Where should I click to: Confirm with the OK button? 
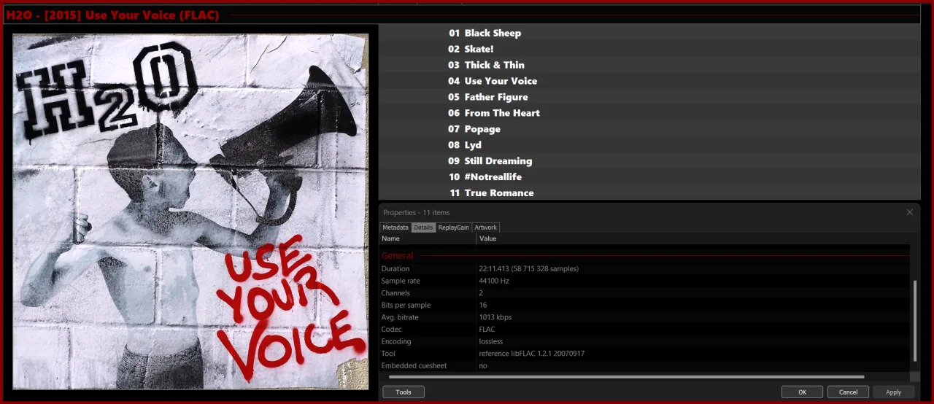pos(802,392)
